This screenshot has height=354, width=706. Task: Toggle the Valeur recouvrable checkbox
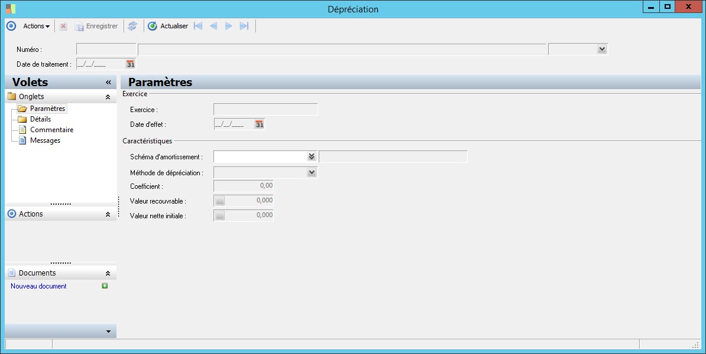220,201
